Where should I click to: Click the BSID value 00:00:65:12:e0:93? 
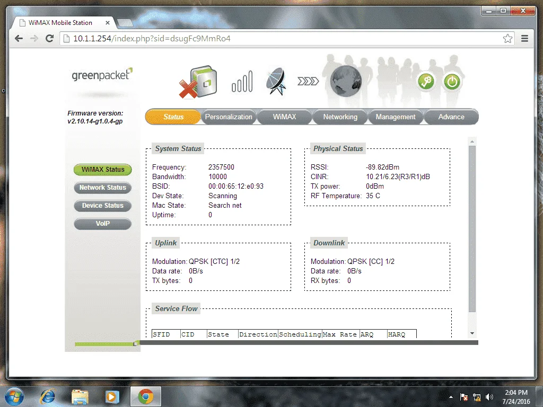point(236,186)
